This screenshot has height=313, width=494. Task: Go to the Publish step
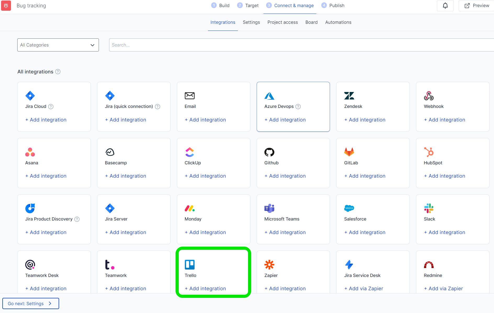tap(333, 5)
